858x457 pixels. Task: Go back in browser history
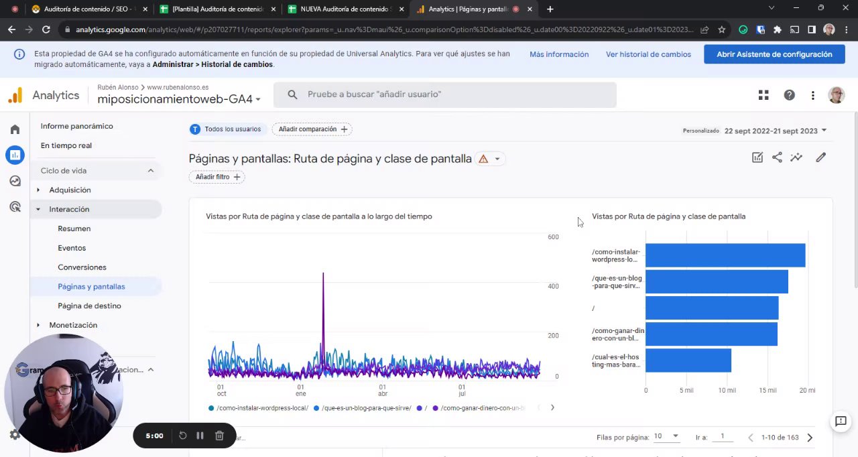[11, 29]
